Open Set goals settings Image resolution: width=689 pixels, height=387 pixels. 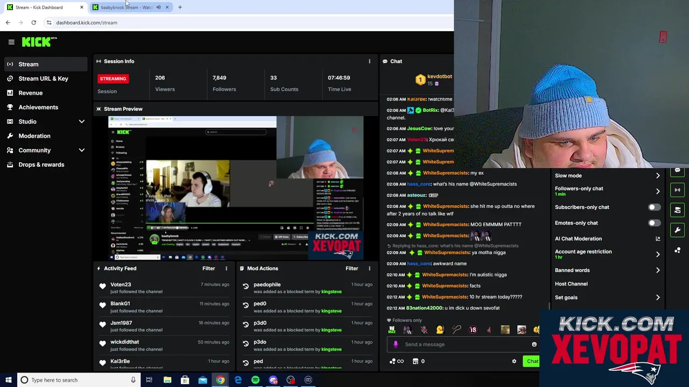(607, 297)
